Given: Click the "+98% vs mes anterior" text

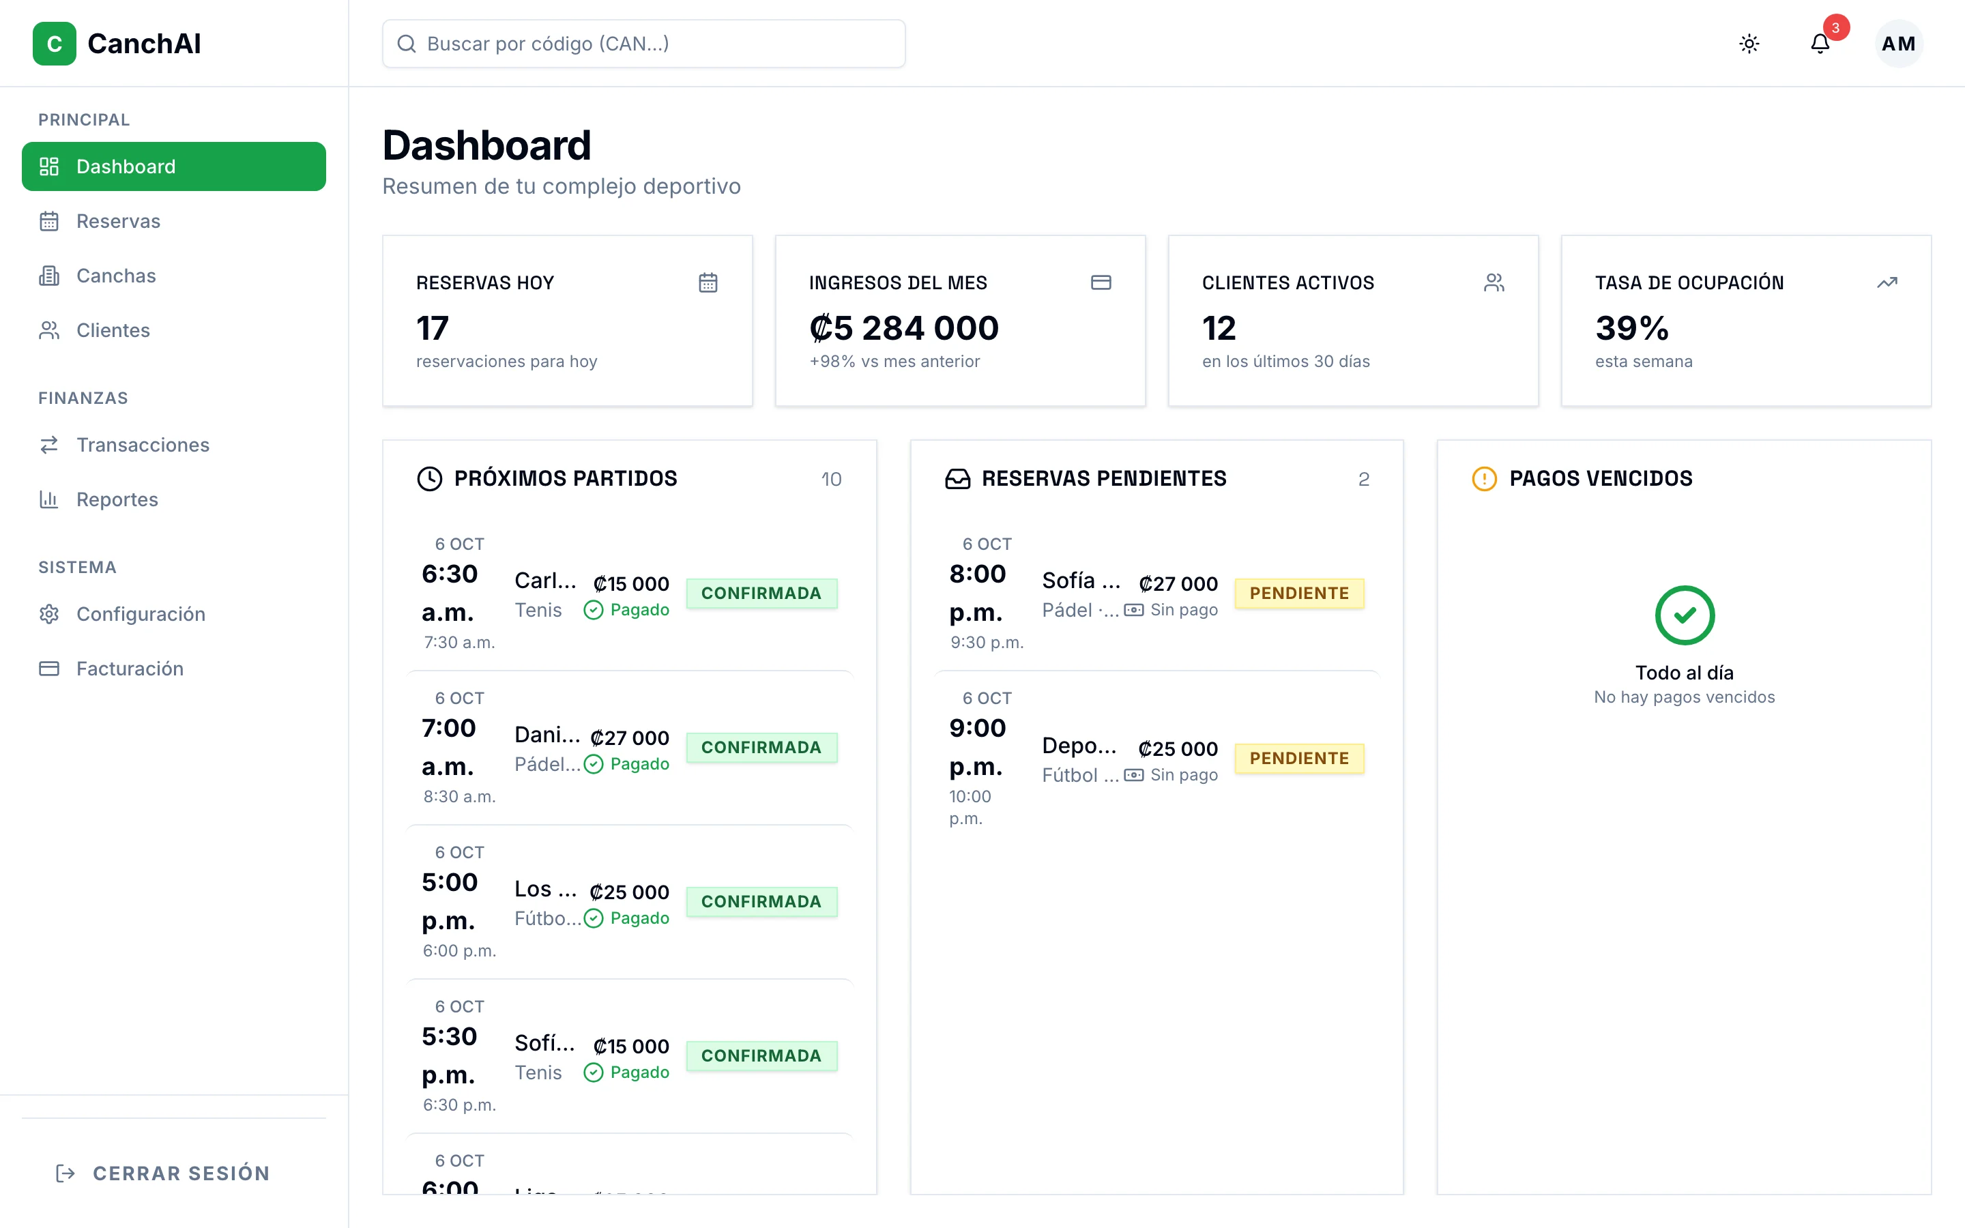Looking at the screenshot, I should click(x=894, y=362).
